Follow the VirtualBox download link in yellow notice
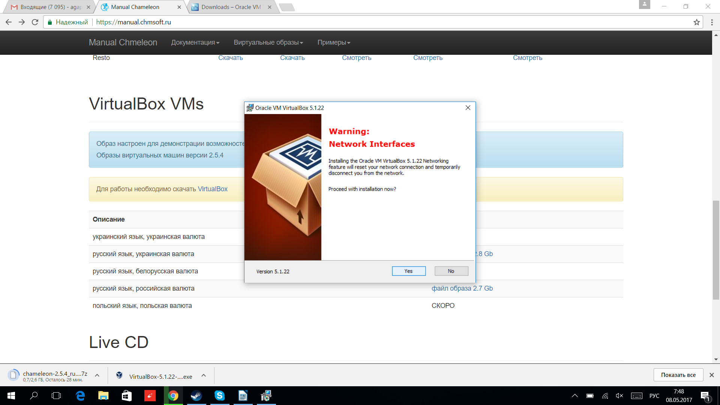Viewport: 720px width, 405px height. pyautogui.click(x=213, y=189)
